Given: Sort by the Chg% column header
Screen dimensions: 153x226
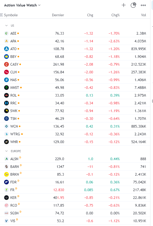Looking at the screenshot, I should pos(115,15).
